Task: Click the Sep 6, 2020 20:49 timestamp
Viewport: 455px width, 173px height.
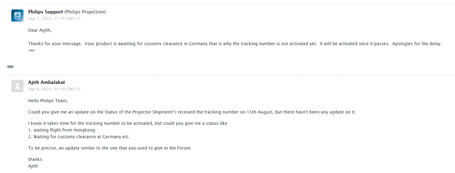Action: (54, 89)
